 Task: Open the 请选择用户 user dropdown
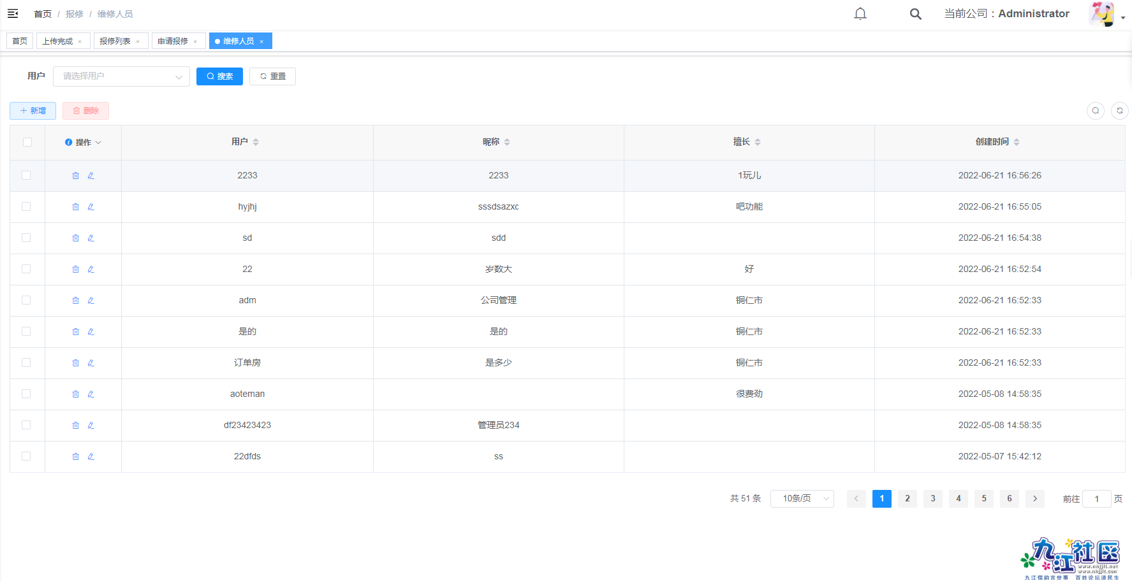[121, 76]
